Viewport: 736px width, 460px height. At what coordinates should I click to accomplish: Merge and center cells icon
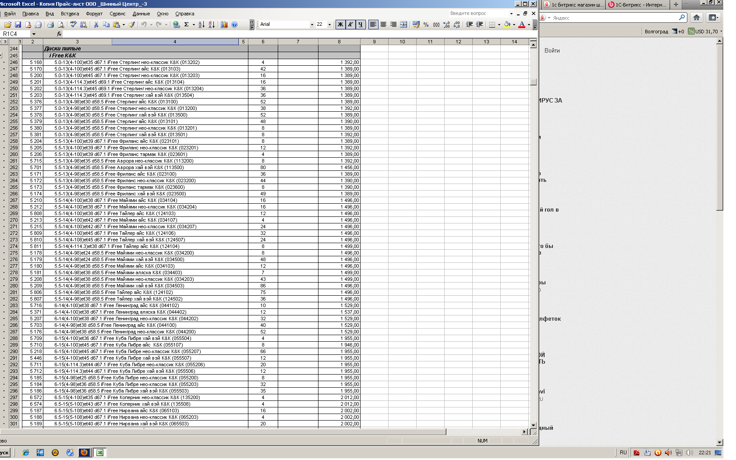coord(403,25)
